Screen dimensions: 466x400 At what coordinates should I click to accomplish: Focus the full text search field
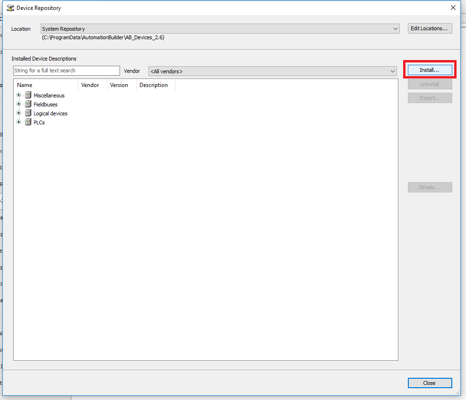67,70
